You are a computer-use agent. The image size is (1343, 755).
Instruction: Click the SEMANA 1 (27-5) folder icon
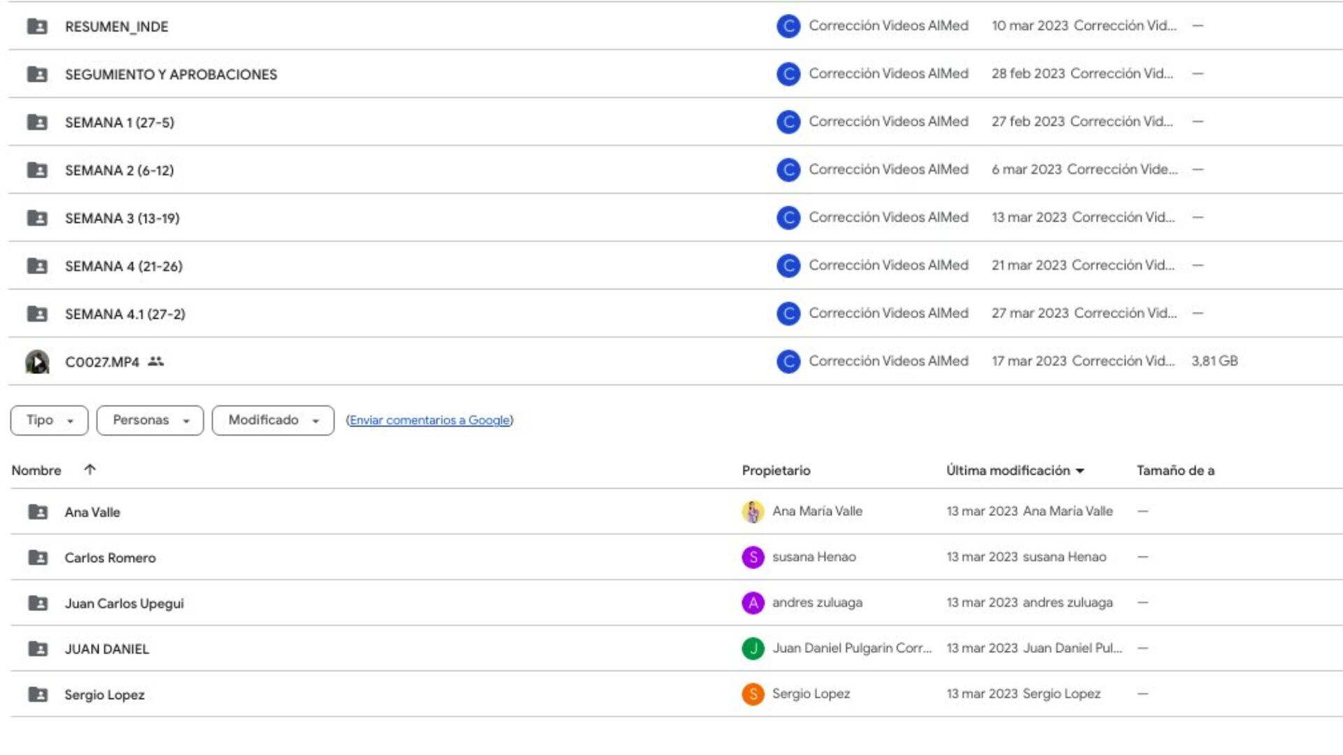pyautogui.click(x=37, y=122)
